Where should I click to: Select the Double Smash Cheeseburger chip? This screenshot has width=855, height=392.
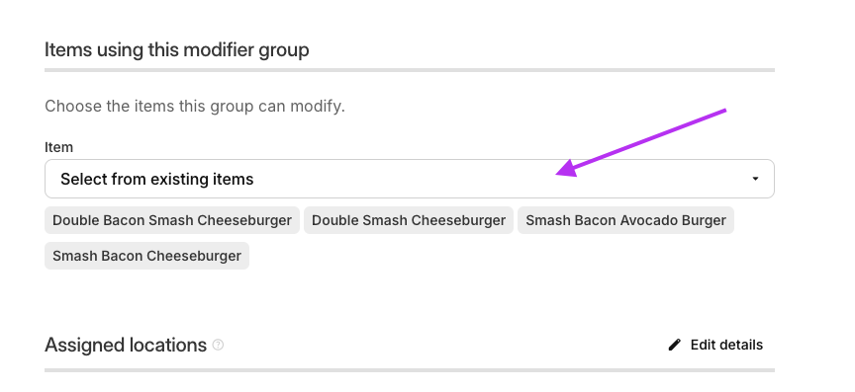[x=409, y=220]
